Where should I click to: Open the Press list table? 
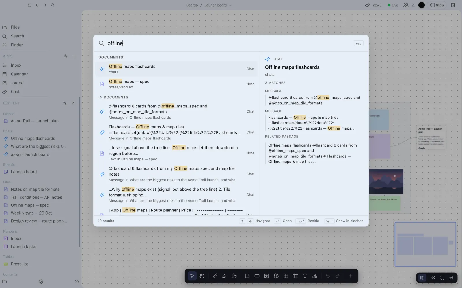point(19,264)
